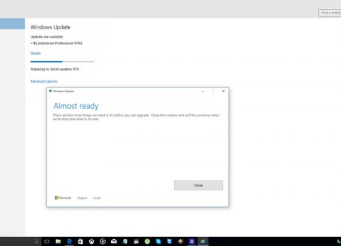
Task: Open the green round icon app in taskbar
Action: pyautogui.click(x=147, y=241)
